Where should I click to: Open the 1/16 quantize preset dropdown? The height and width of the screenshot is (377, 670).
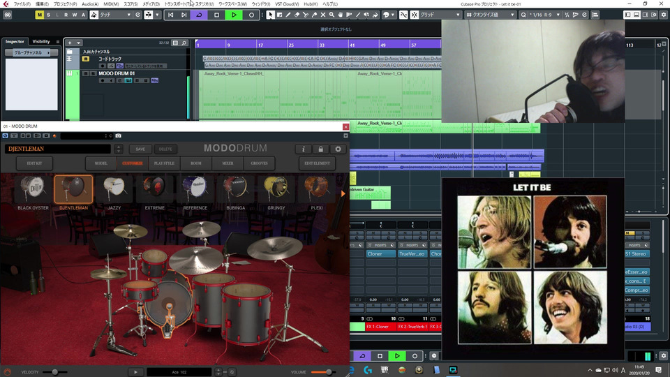point(545,15)
